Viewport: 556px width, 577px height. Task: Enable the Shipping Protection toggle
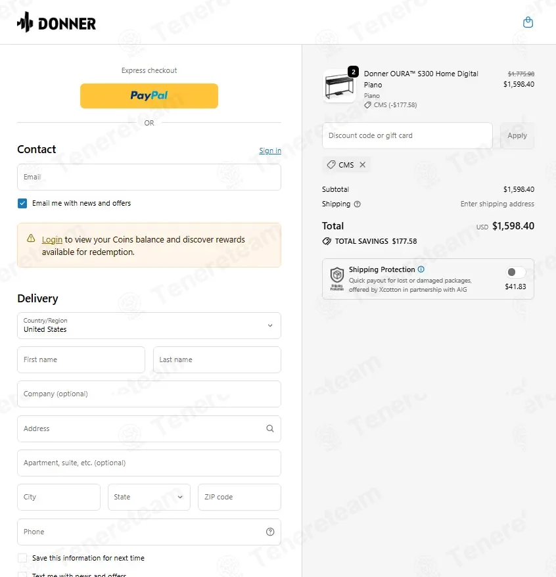(x=515, y=272)
